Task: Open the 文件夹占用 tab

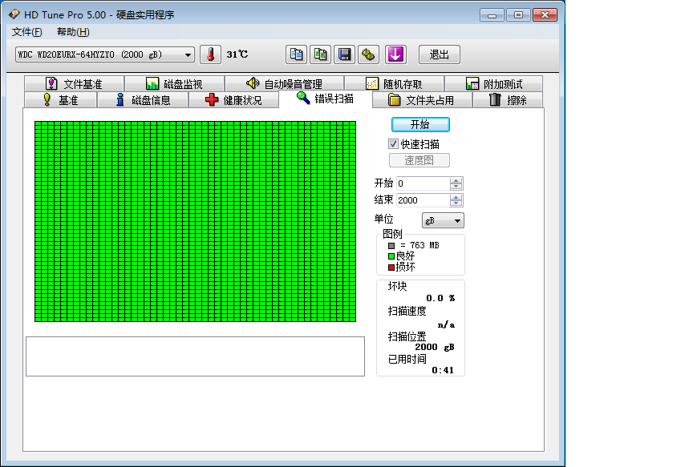Action: (x=422, y=100)
